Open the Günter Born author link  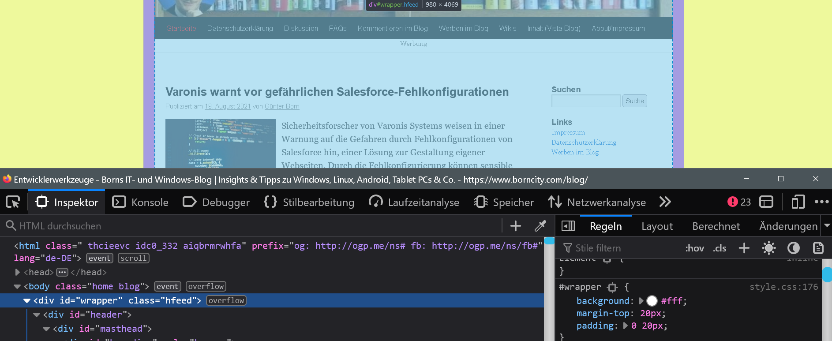click(282, 106)
